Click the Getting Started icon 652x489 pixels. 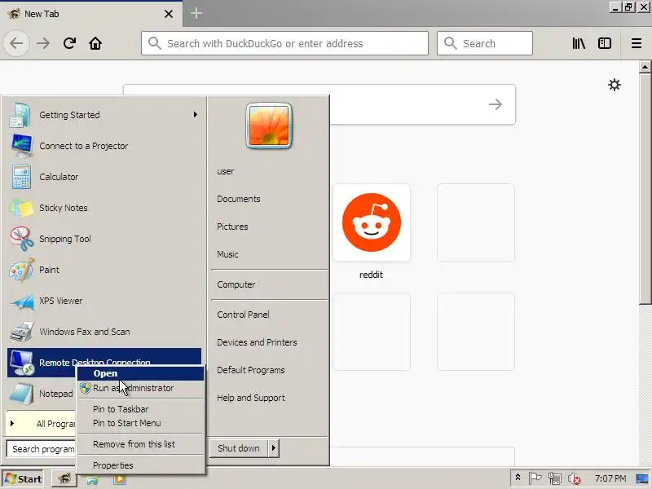pyautogui.click(x=20, y=115)
